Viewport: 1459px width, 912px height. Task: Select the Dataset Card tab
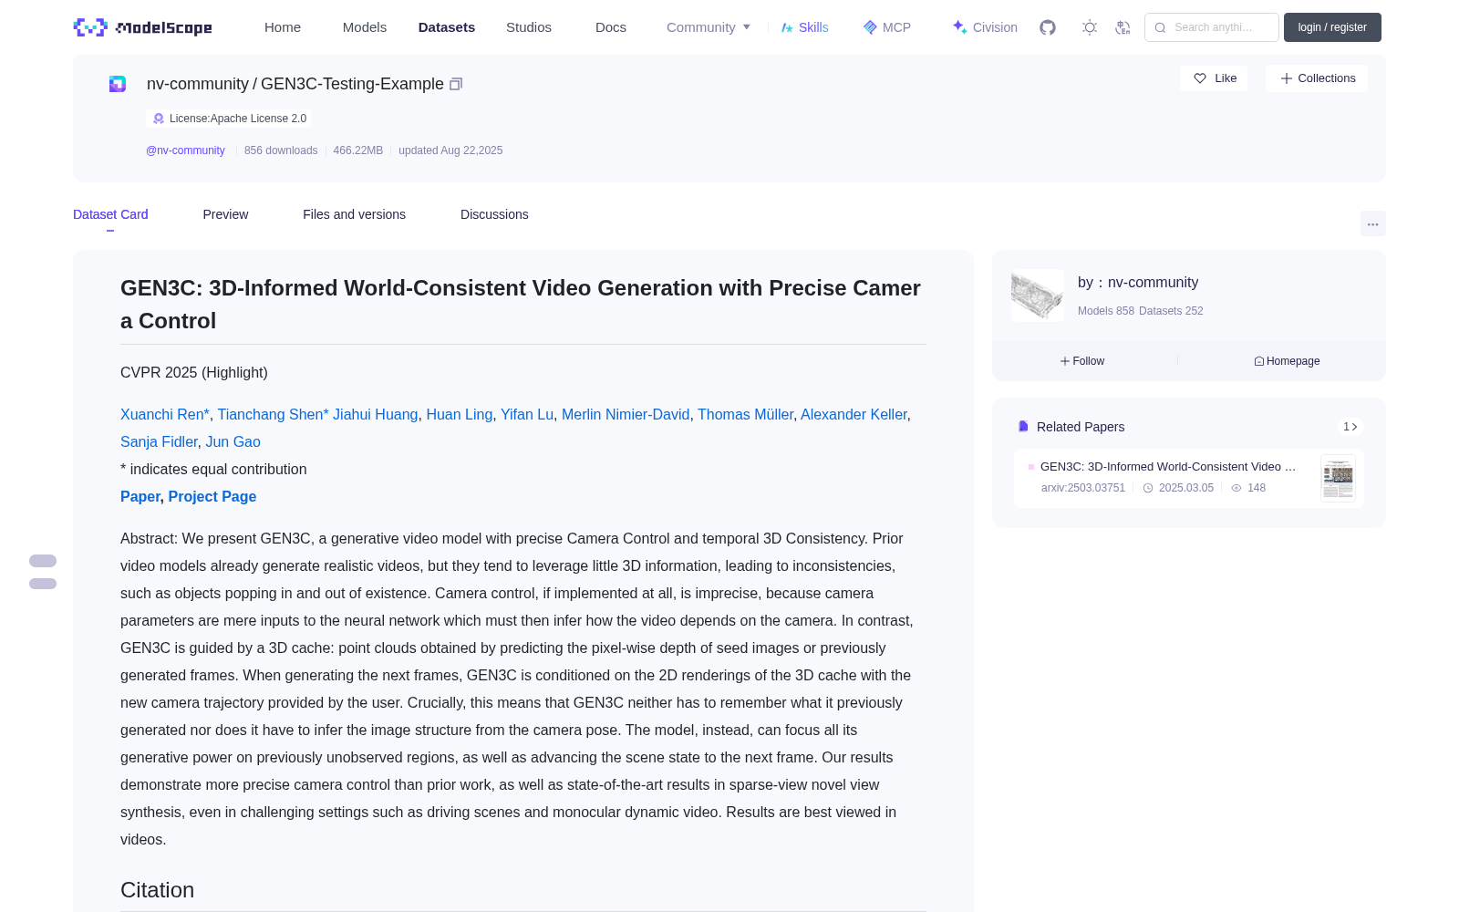[110, 214]
